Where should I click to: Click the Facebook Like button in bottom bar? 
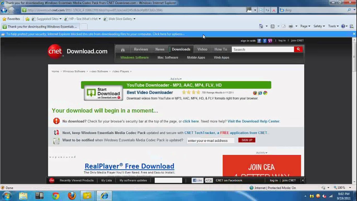197,180
